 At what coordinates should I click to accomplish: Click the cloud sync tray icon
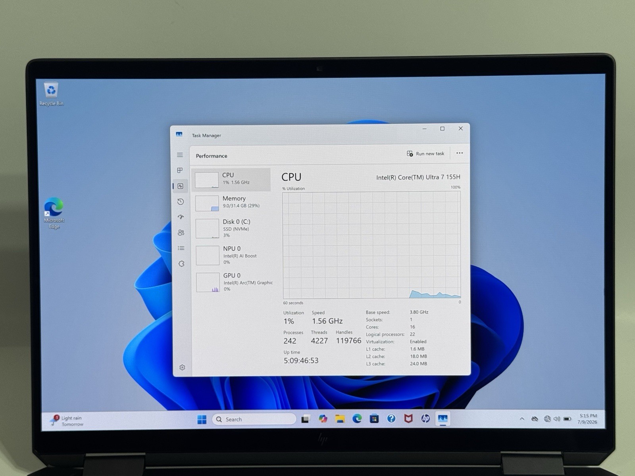coord(535,419)
